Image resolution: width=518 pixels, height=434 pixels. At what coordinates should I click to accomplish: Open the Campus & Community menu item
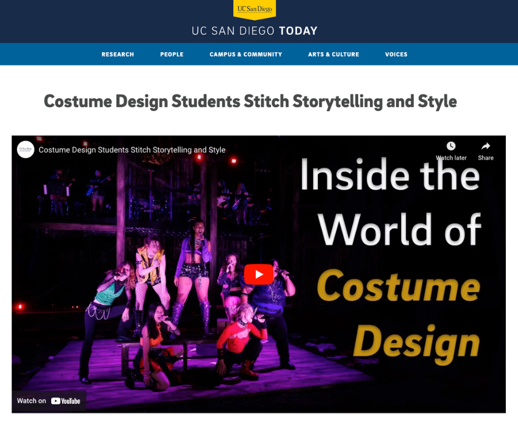coord(246,54)
